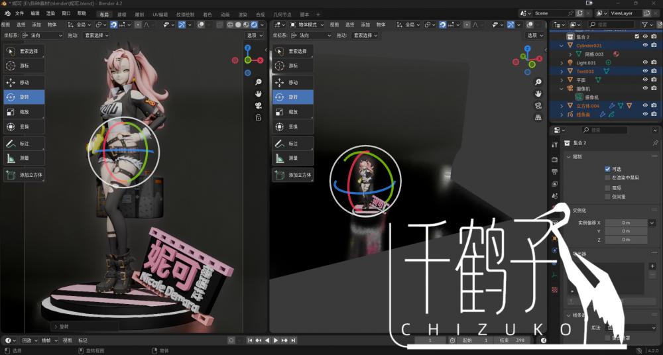Open the 编辑 menu

coord(35,13)
